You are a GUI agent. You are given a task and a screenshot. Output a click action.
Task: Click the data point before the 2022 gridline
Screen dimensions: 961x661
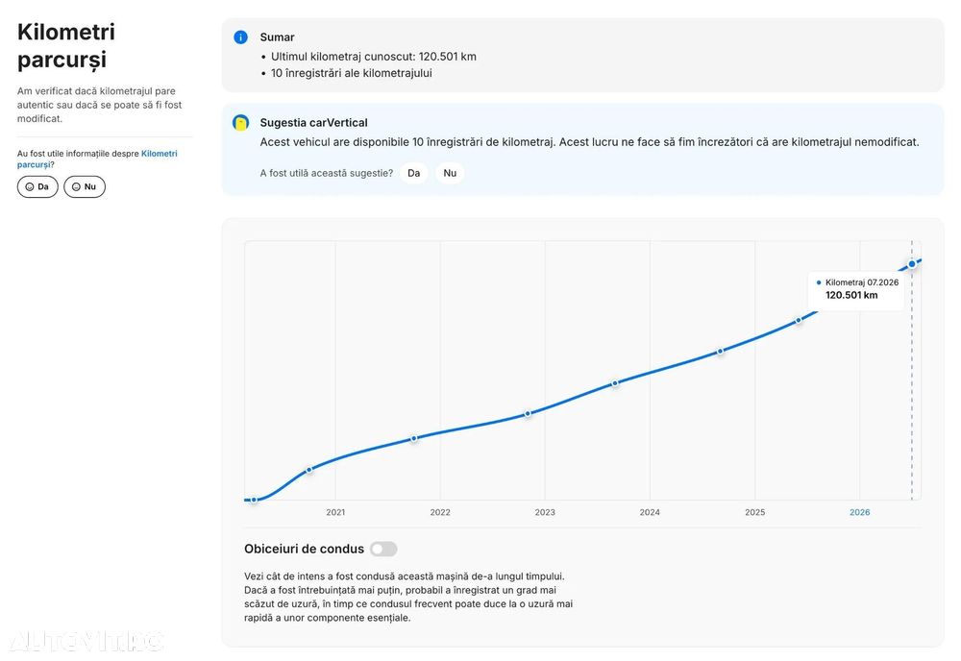point(413,439)
